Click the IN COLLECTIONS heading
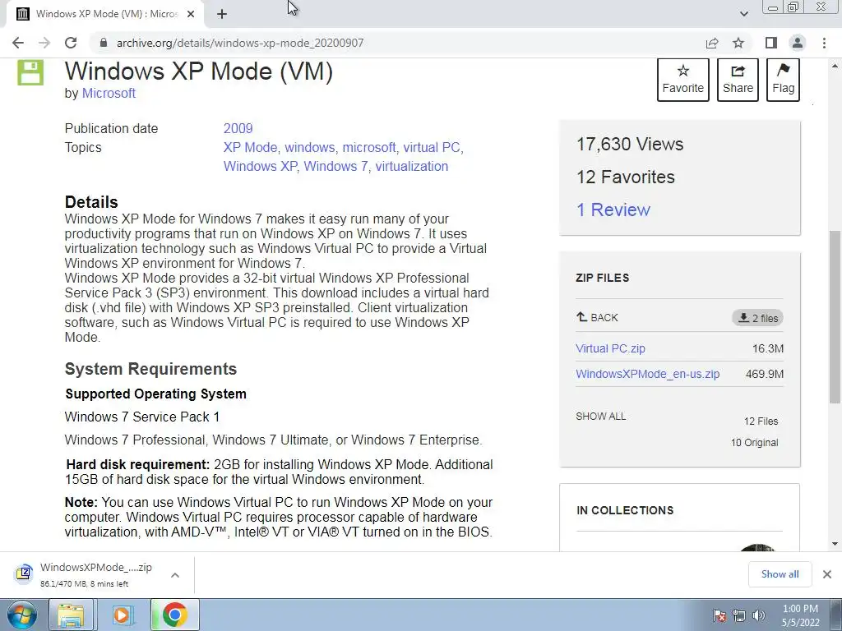This screenshot has height=631, width=842. pos(625,511)
